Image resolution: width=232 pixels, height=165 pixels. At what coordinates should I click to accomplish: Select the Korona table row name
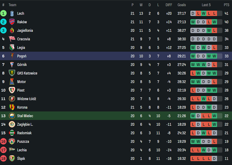click(x=22, y=107)
